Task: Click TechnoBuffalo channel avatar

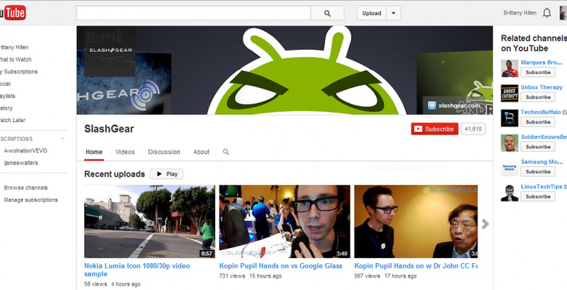Action: click(510, 118)
